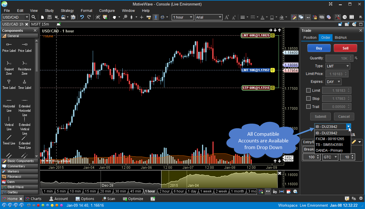Enable the Trail checkbox

click(308, 107)
